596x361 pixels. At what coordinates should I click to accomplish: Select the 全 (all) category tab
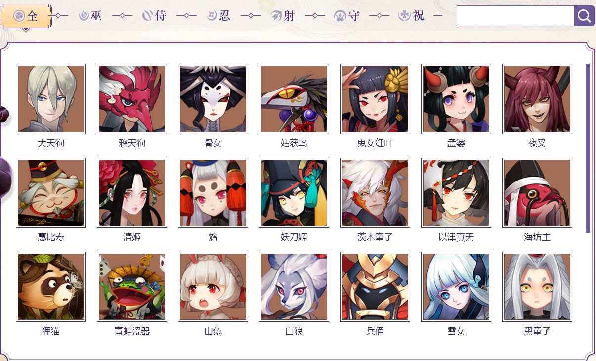tap(26, 16)
